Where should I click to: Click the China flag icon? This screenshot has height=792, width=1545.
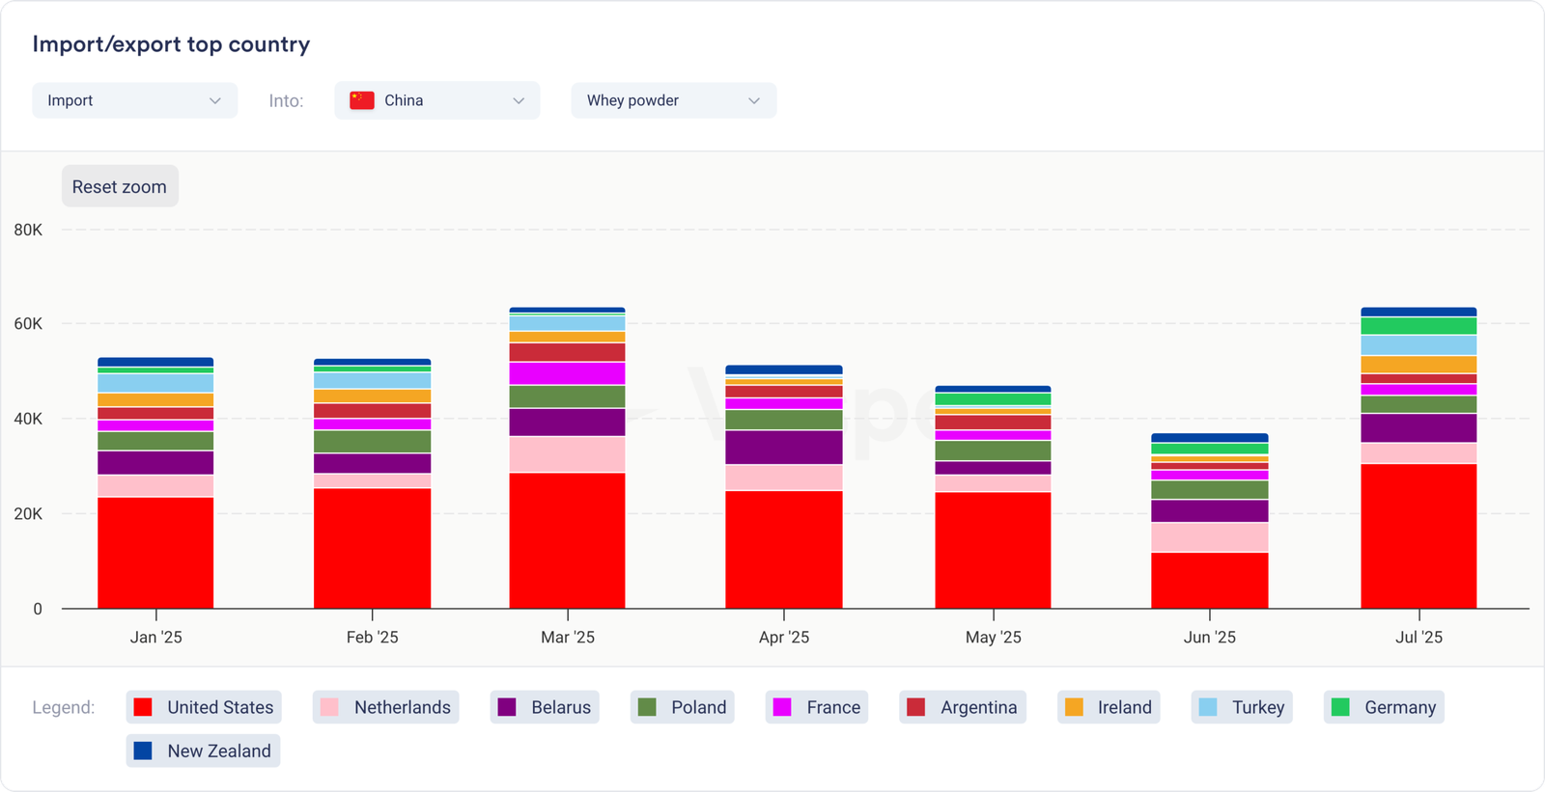click(362, 100)
